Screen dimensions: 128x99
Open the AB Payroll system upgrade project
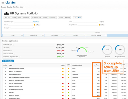tap(17, 68)
